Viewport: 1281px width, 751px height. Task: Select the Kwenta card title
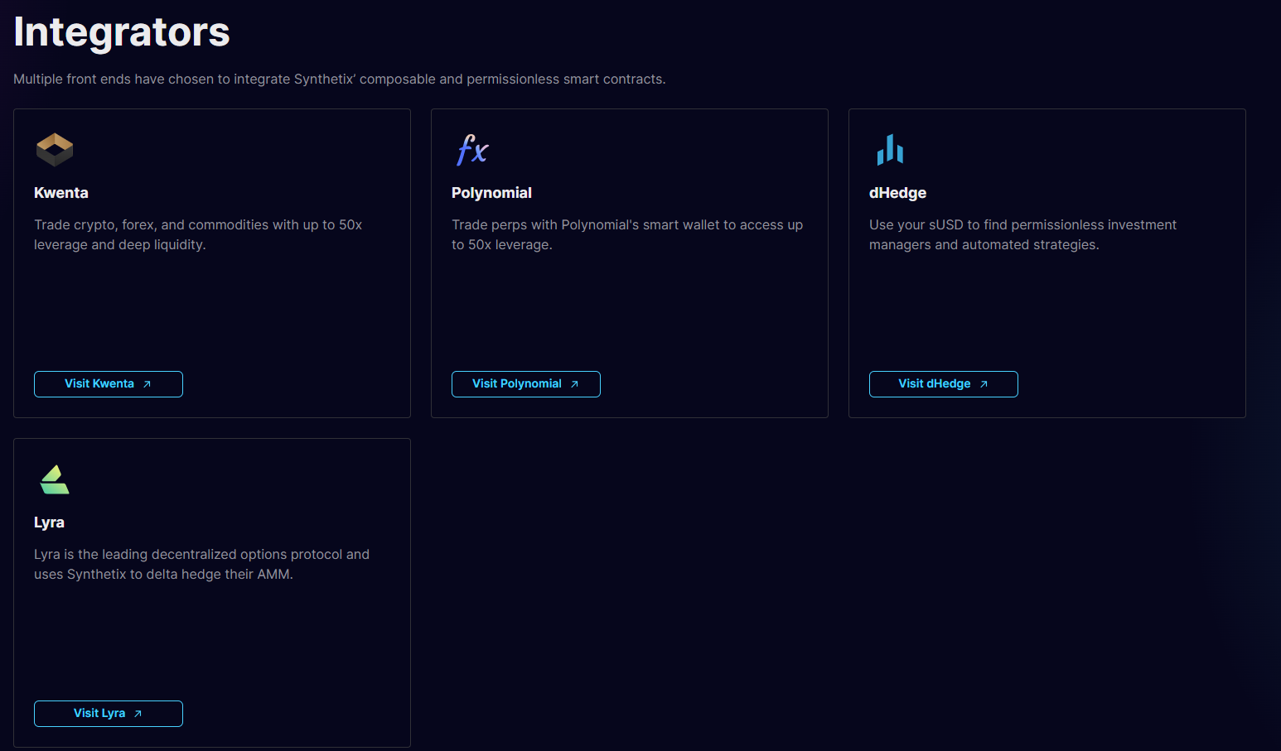tap(61, 193)
